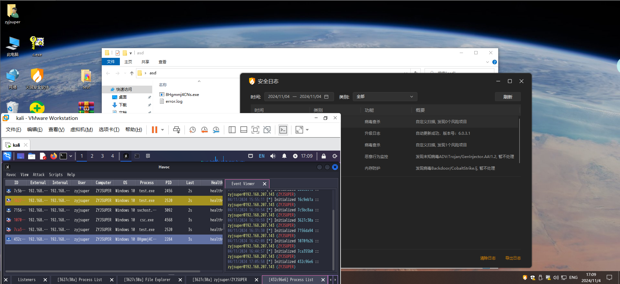
Task: Toggle VMware thumbnail bar view icon
Action: 244,130
